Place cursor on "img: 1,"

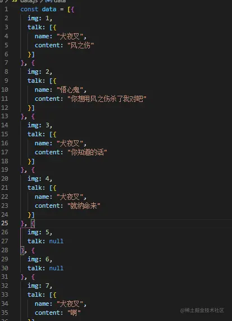coord(40,18)
